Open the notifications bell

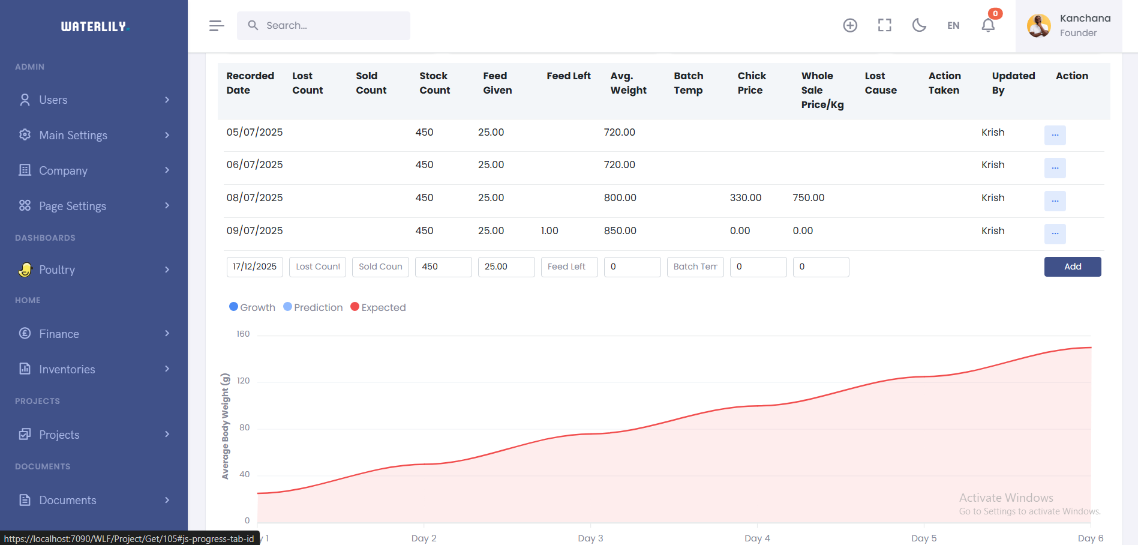point(988,25)
